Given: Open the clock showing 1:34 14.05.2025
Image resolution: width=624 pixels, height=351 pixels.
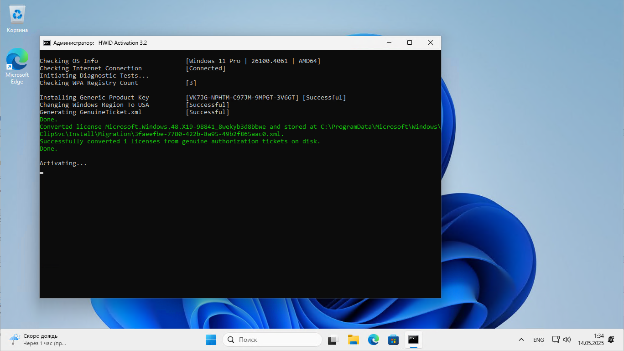Looking at the screenshot, I should click(591, 339).
